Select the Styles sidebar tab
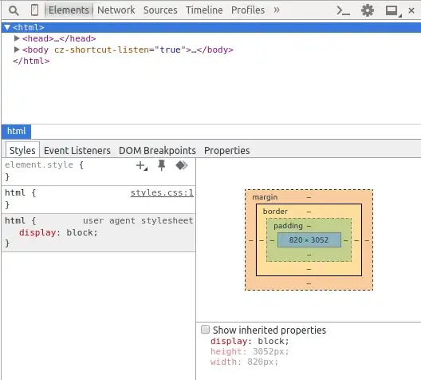This screenshot has height=380, width=421. point(22,150)
